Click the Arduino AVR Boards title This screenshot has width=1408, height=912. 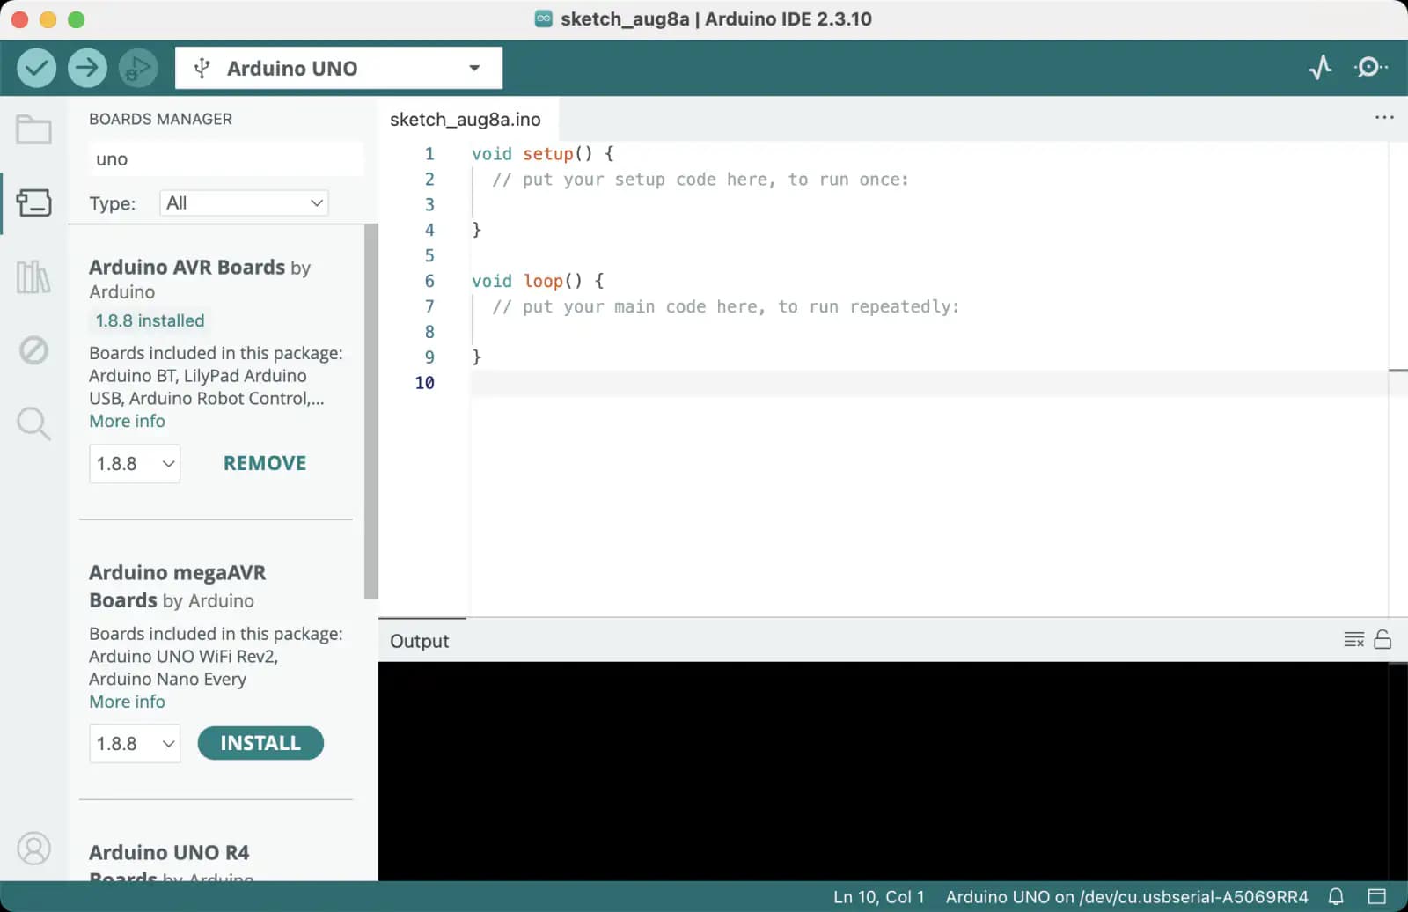point(187,267)
